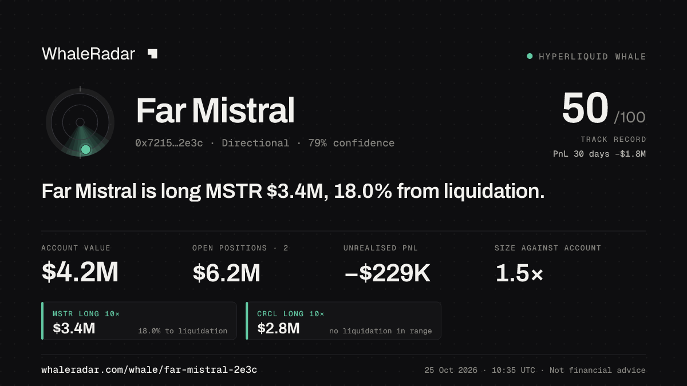Click the ACCOUNT VALUE label

click(x=76, y=248)
